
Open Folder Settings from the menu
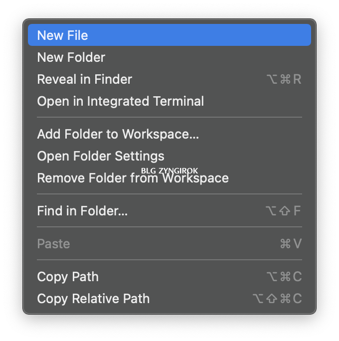click(x=169, y=156)
